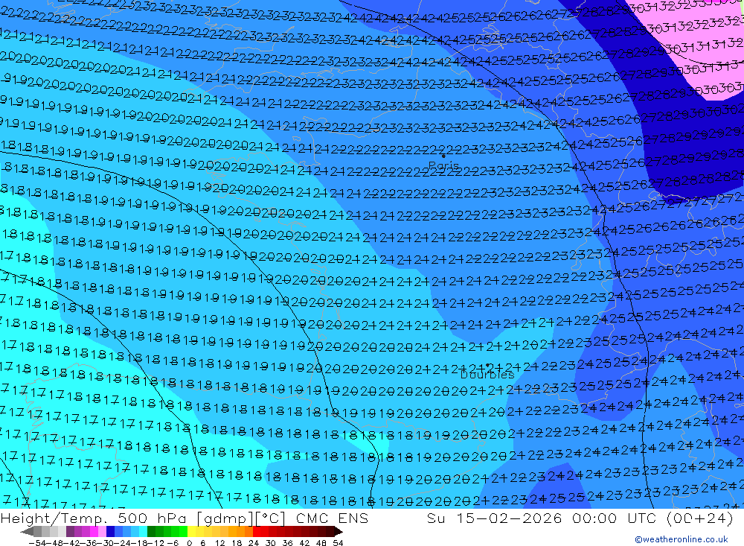744x546 pixels.
Task: Click the '-54' legend scale value
Action: (37, 543)
